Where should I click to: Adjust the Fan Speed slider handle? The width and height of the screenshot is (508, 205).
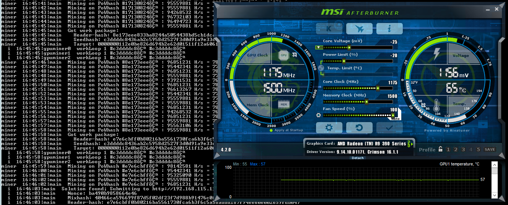[x=393, y=115]
